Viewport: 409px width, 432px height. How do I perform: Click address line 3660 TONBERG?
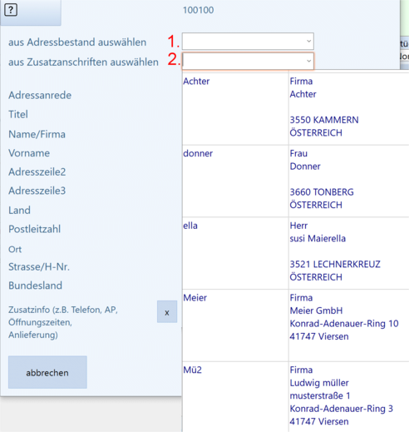(x=322, y=192)
